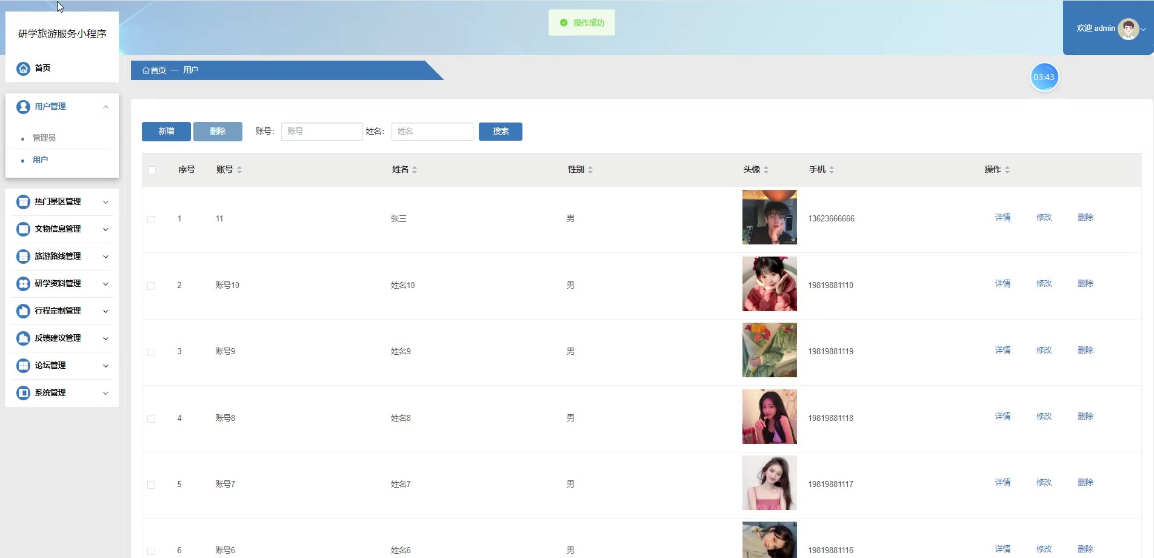Check the row checkbox for 账号7
The width and height of the screenshot is (1154, 558).
tap(152, 485)
